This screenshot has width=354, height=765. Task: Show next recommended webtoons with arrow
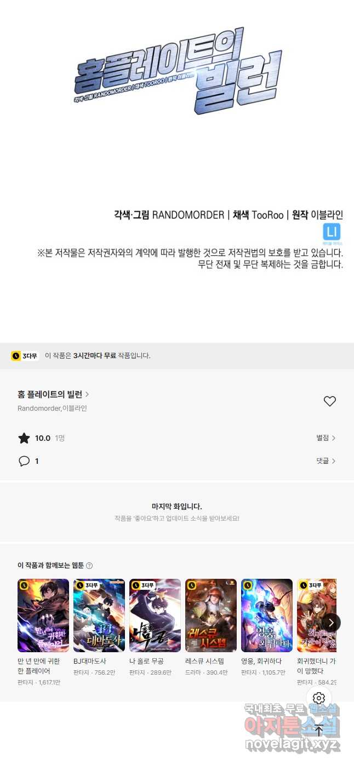[x=331, y=623]
